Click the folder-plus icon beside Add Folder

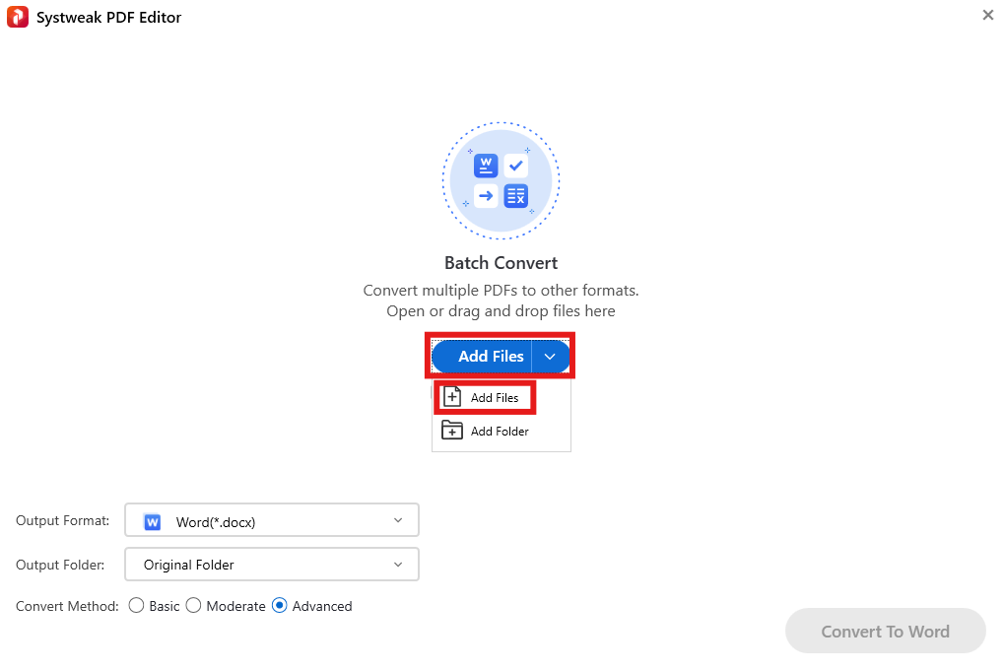tap(452, 430)
